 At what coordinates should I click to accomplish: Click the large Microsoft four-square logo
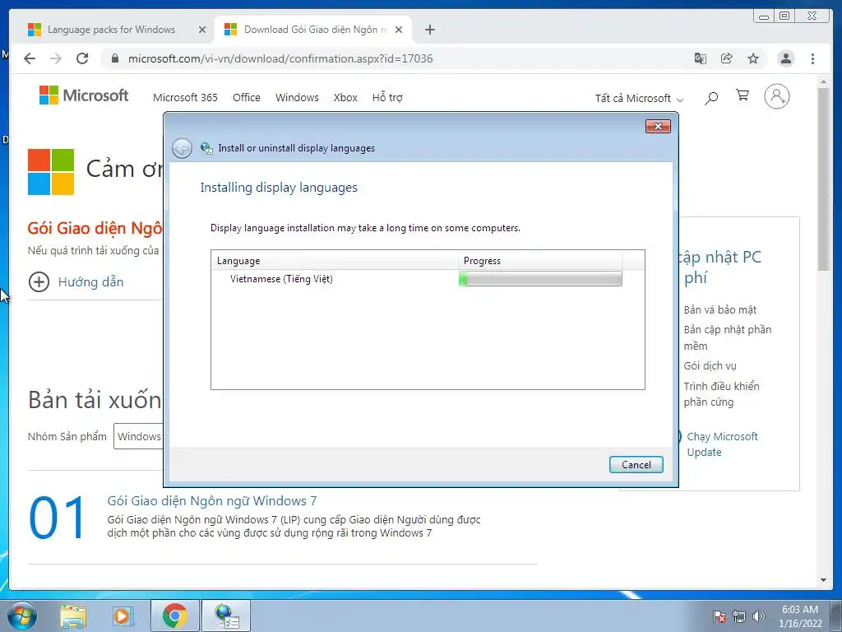pos(51,172)
